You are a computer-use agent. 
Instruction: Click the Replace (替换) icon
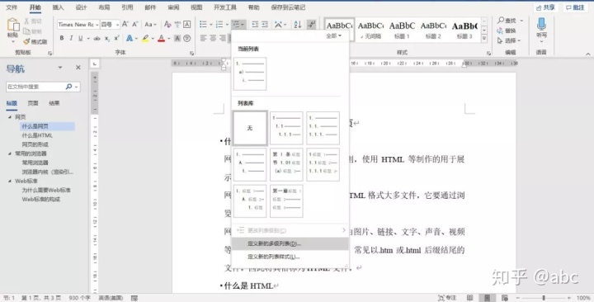(500, 31)
